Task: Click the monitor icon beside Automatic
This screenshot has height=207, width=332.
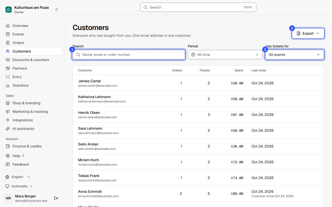Action: tap(7, 186)
